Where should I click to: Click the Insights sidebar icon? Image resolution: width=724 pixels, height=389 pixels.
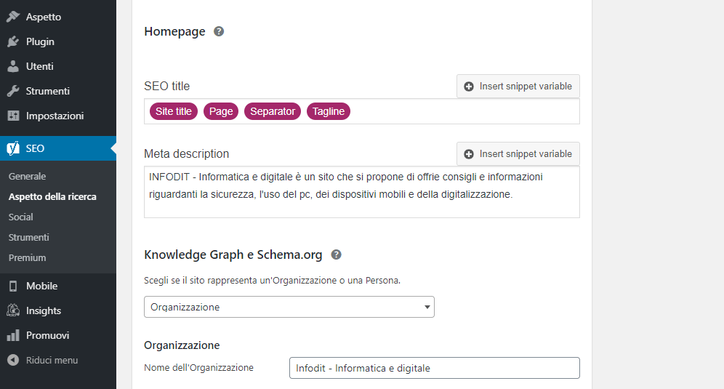pos(13,310)
